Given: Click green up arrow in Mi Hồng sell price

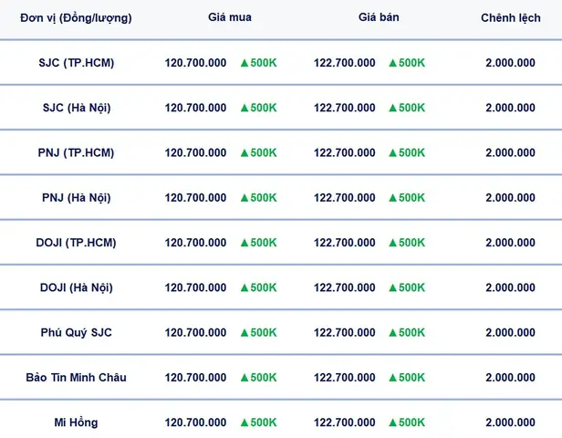Looking at the screenshot, I should tap(393, 423).
